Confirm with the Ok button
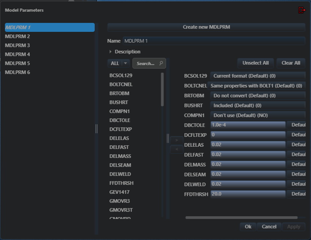Screen dimensions: 311x240 [x=248, y=227]
